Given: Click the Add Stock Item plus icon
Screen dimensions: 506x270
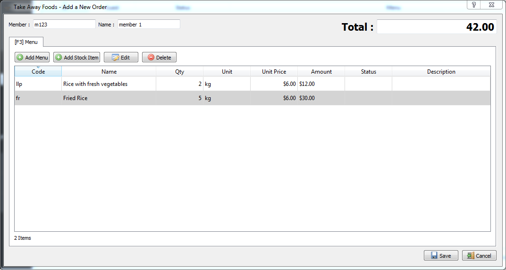Looking at the screenshot, I should (59, 58).
